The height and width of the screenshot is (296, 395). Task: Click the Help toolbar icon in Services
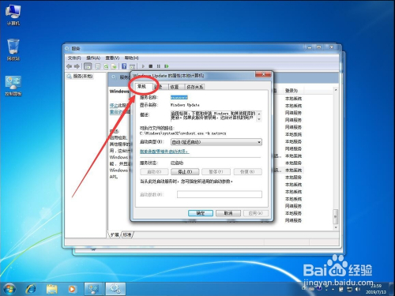click(x=124, y=66)
